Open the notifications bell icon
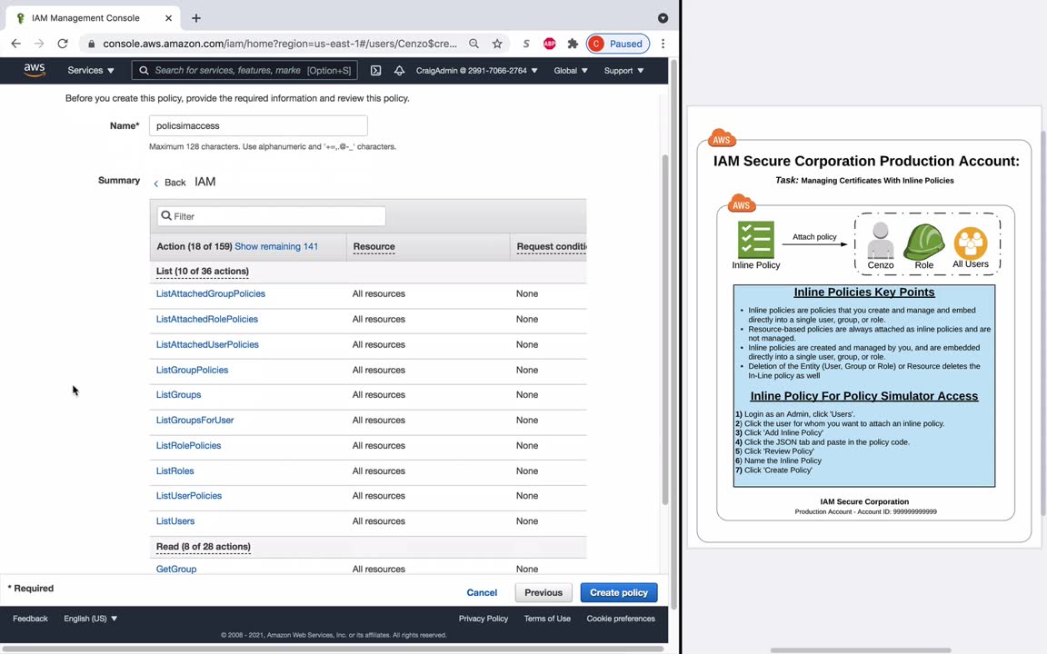Viewport: 1047px width, 654px height. click(399, 70)
